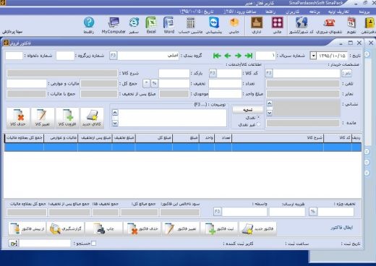Select the cash (نقدی) payment radio button
376x266 pixels.
point(258,118)
